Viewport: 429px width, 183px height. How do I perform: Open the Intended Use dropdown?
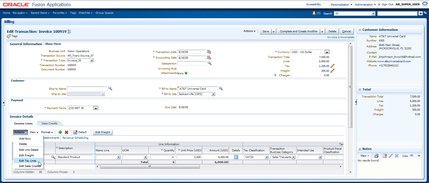pos(320,157)
